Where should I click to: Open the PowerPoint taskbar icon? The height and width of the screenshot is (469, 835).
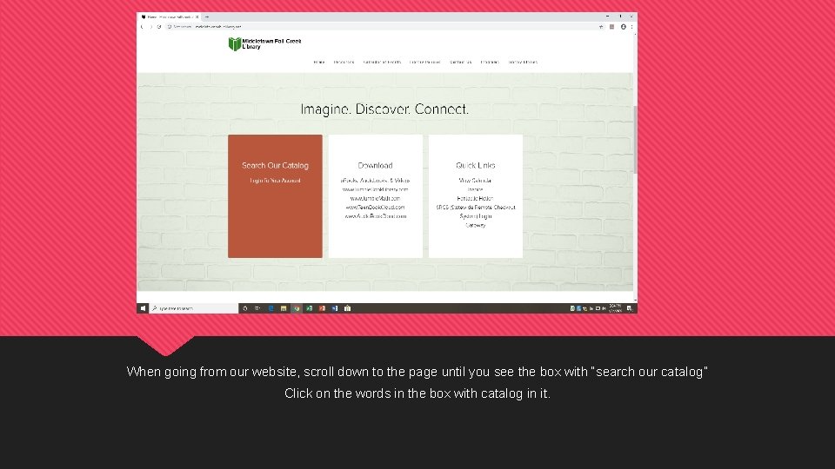[322, 308]
